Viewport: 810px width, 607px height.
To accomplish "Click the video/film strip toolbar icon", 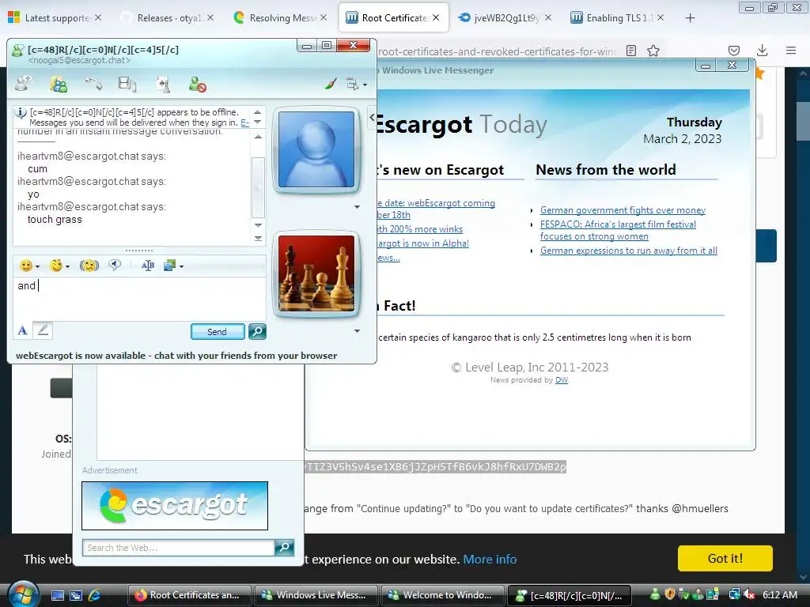I will coord(127,84).
